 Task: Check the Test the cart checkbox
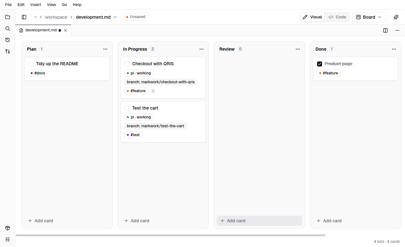[x=127, y=108]
